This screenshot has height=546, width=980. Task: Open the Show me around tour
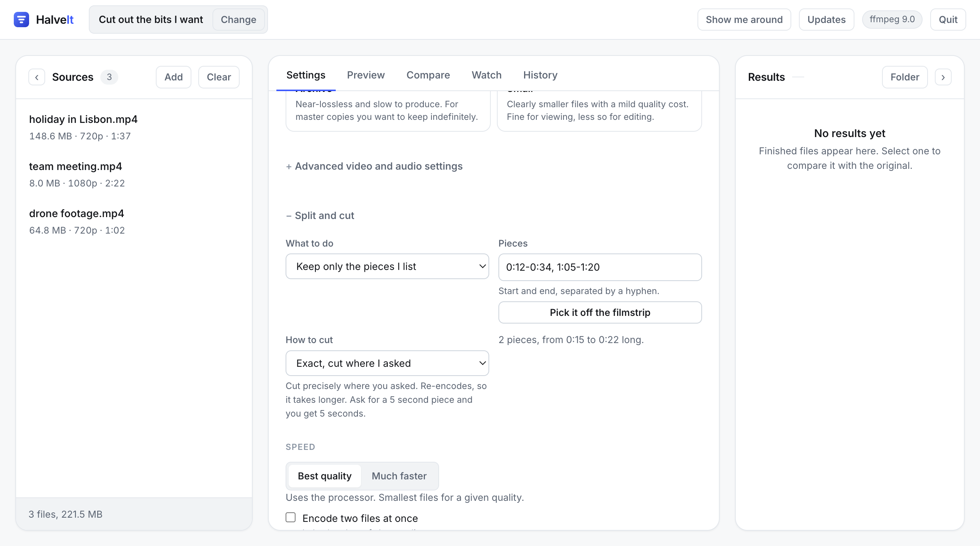(x=744, y=20)
